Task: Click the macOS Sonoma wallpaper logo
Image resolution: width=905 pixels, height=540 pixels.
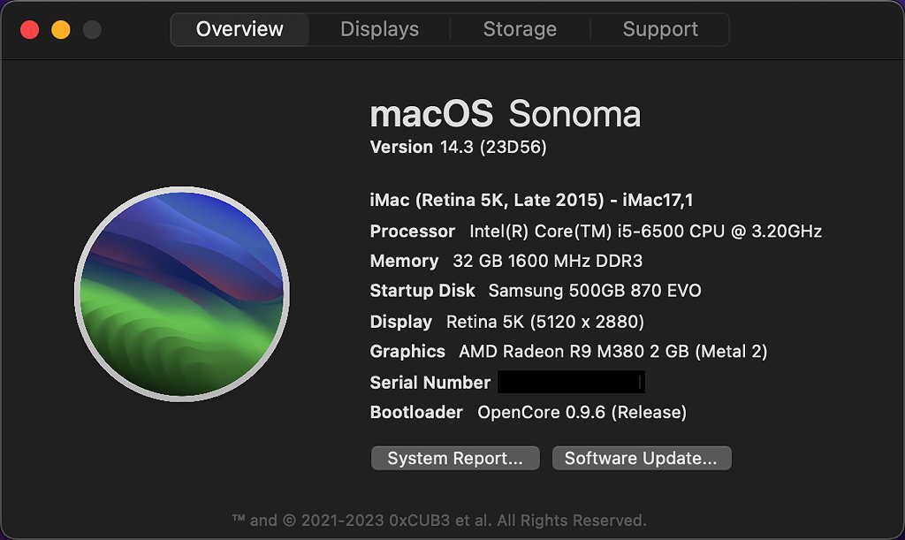Action: click(x=182, y=293)
